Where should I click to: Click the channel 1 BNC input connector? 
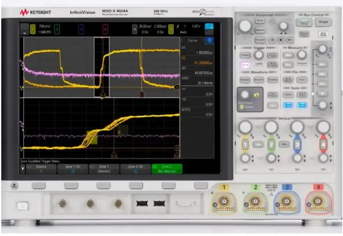point(224,201)
